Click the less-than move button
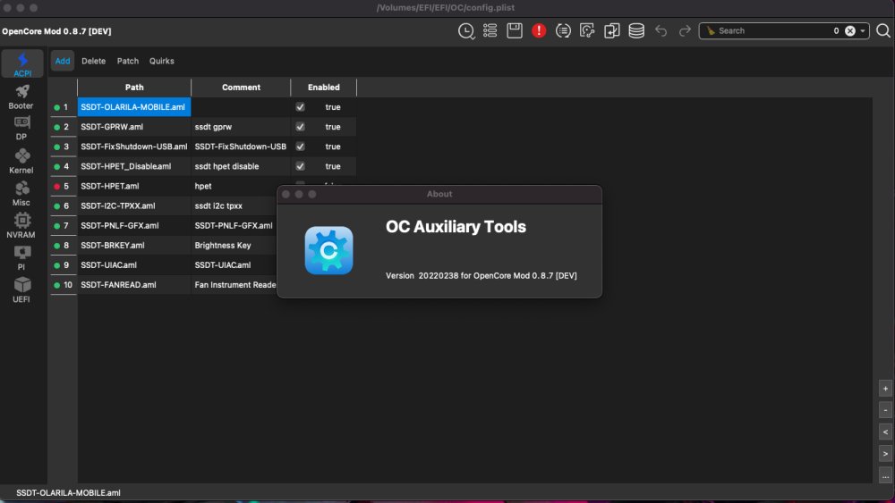Image resolution: width=895 pixels, height=503 pixels. click(885, 432)
